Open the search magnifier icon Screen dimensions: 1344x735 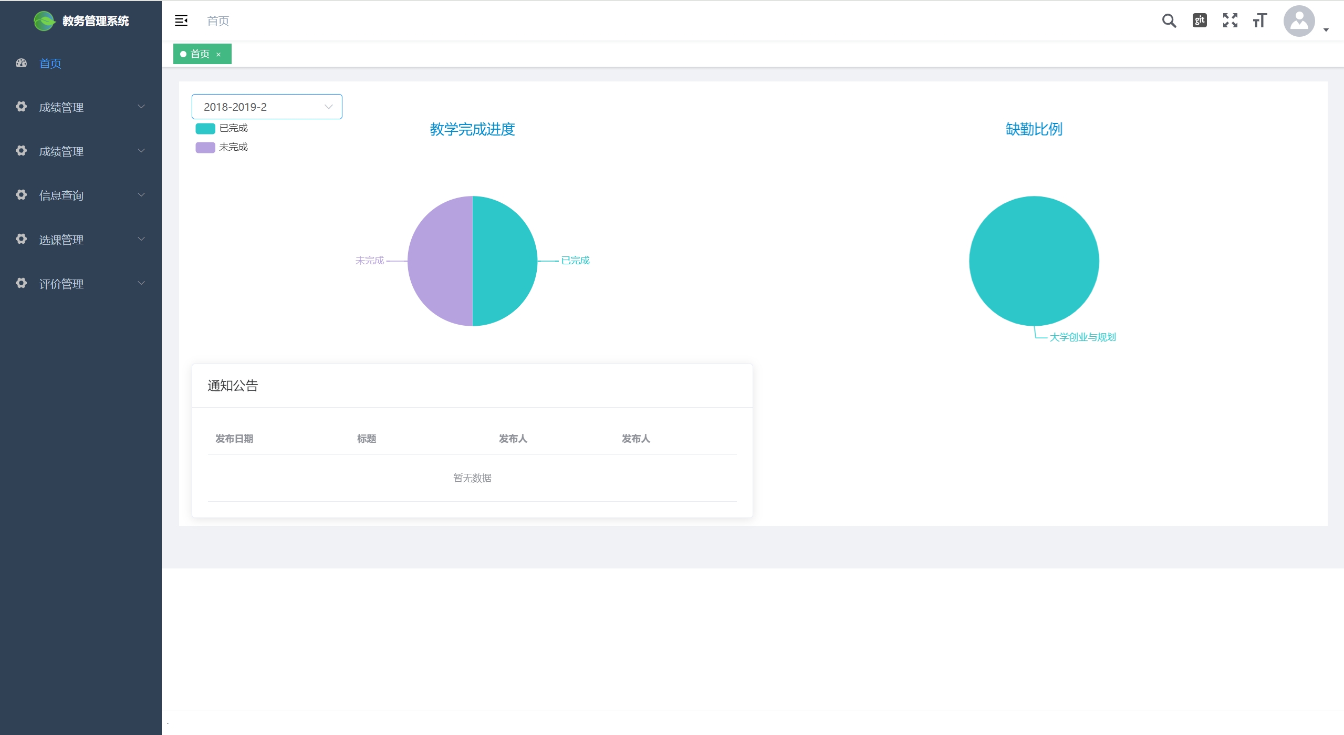(1169, 20)
